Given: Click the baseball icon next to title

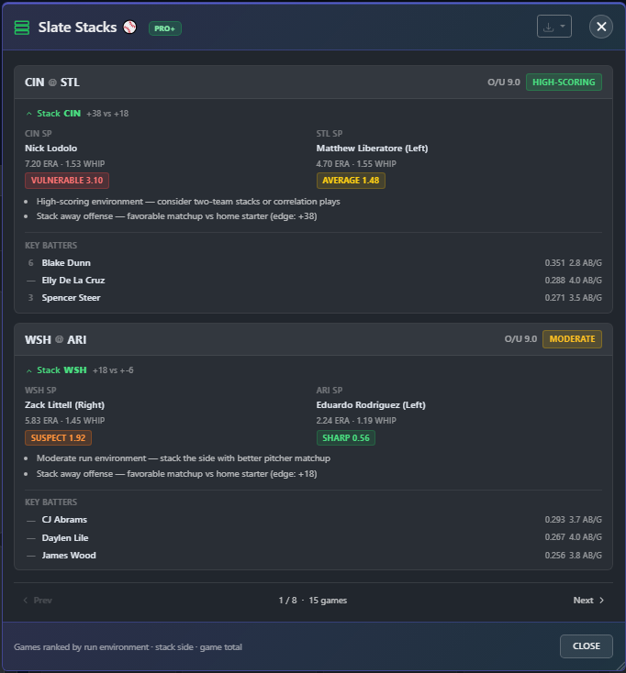Looking at the screenshot, I should pos(129,27).
